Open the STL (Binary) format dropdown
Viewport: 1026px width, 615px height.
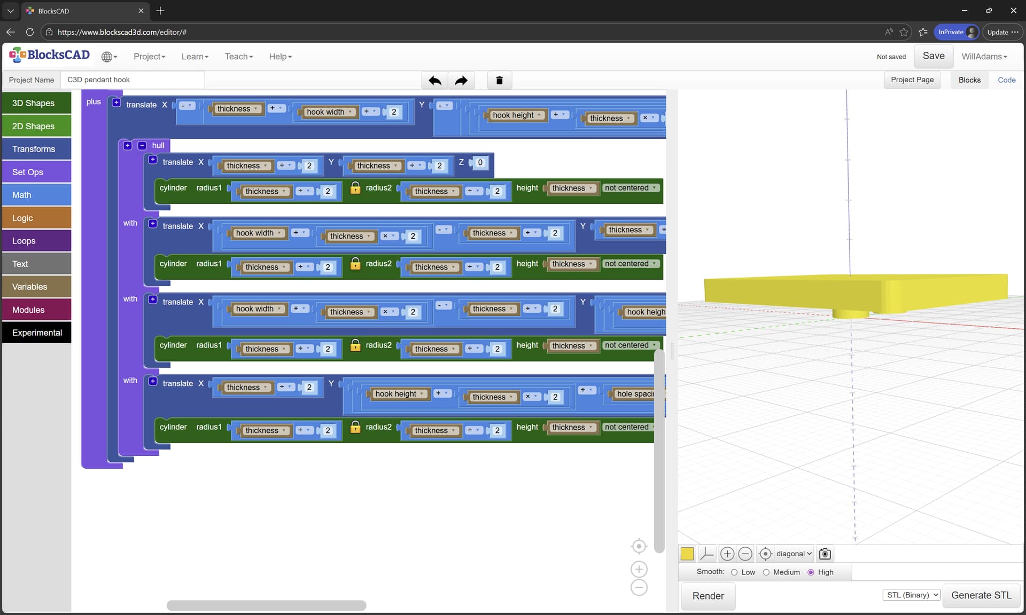[x=911, y=595]
